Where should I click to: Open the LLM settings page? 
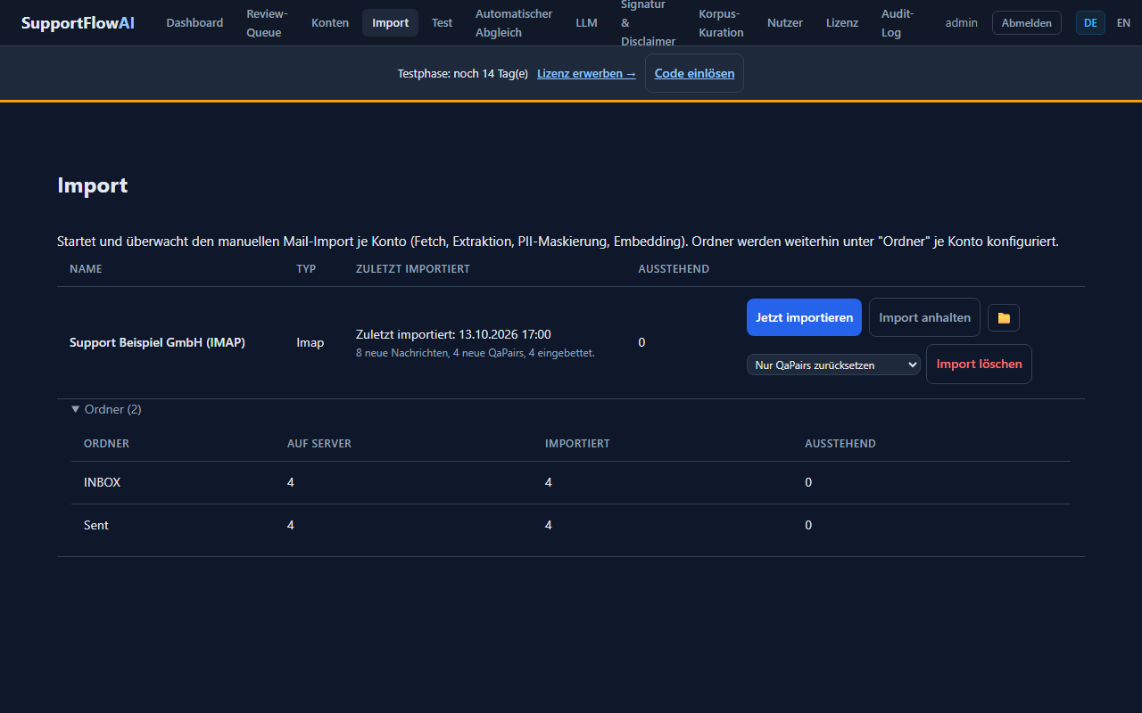pos(586,22)
